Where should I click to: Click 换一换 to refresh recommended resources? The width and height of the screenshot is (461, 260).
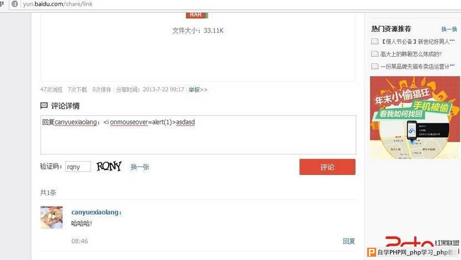click(x=449, y=29)
